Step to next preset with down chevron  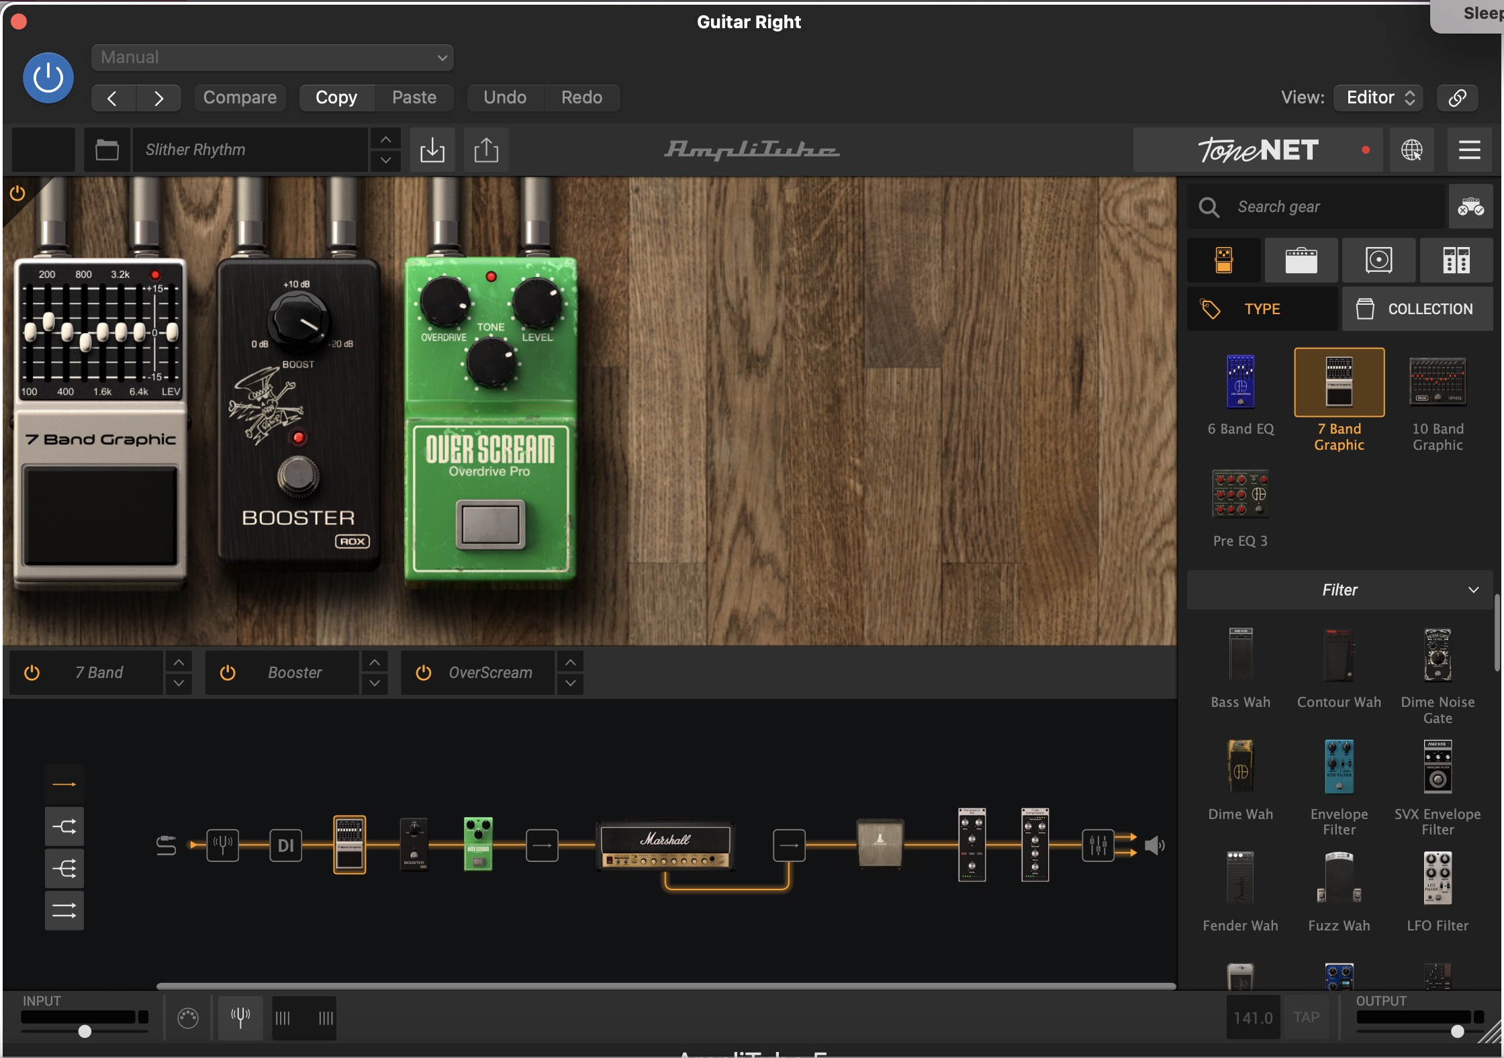coord(385,160)
